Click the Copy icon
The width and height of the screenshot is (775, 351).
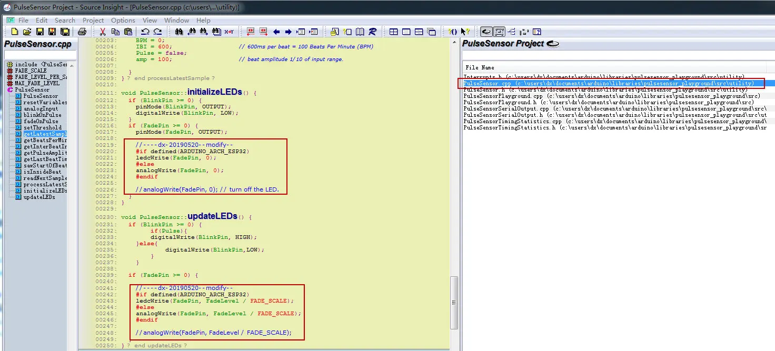coord(115,32)
